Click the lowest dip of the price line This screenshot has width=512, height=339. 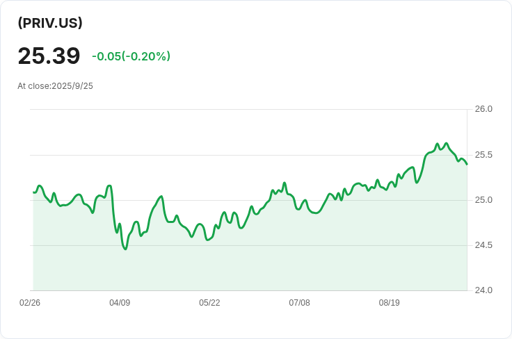tap(125, 249)
